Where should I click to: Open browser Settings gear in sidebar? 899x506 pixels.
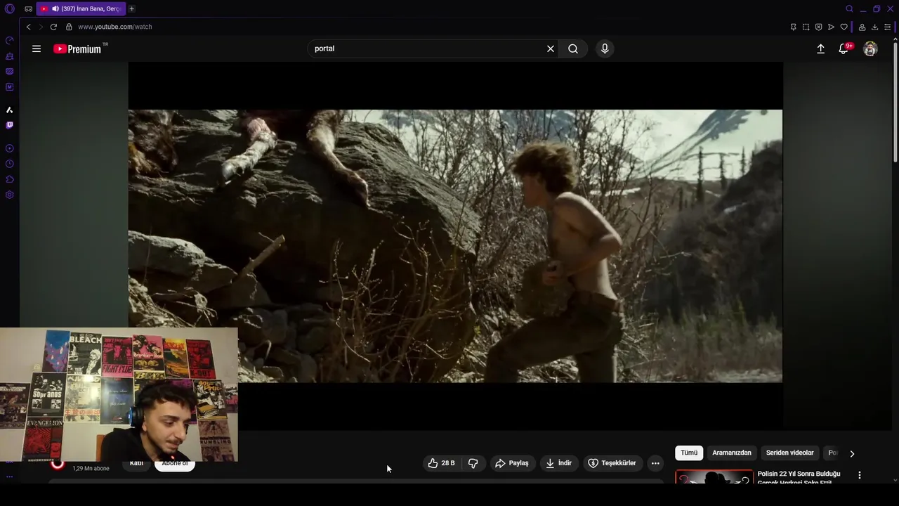tap(9, 195)
